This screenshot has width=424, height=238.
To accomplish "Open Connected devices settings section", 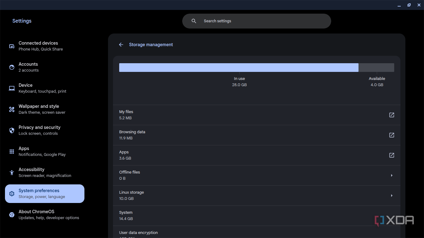I will point(45,46).
